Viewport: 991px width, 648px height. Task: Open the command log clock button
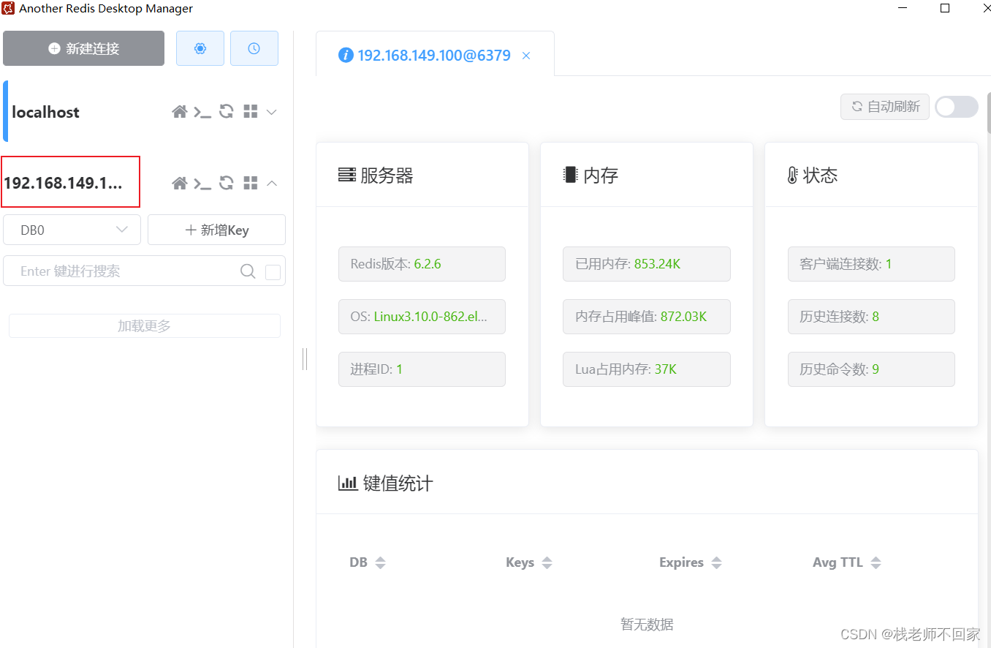point(254,48)
